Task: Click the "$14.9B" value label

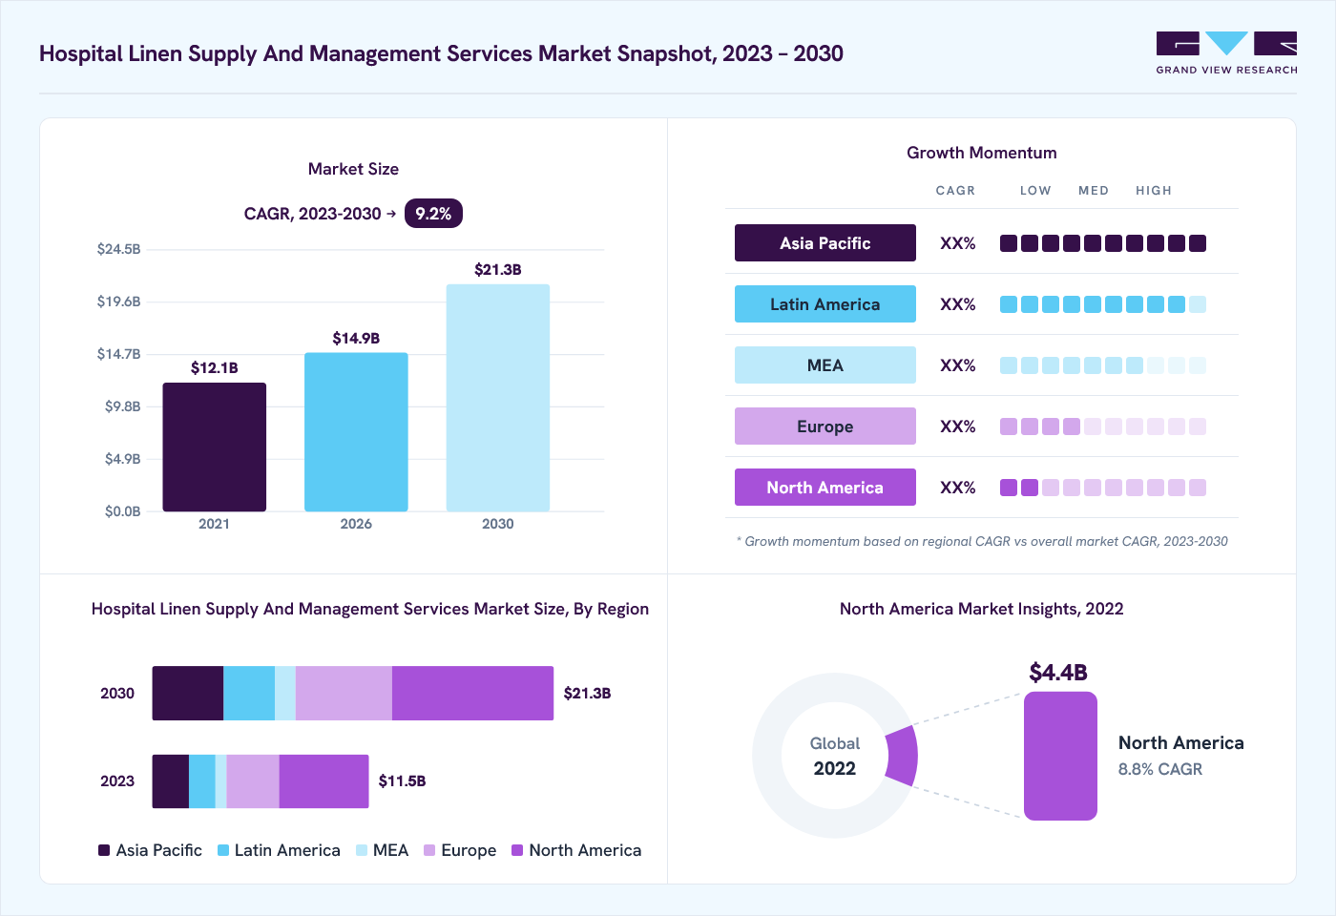Action: 356,339
